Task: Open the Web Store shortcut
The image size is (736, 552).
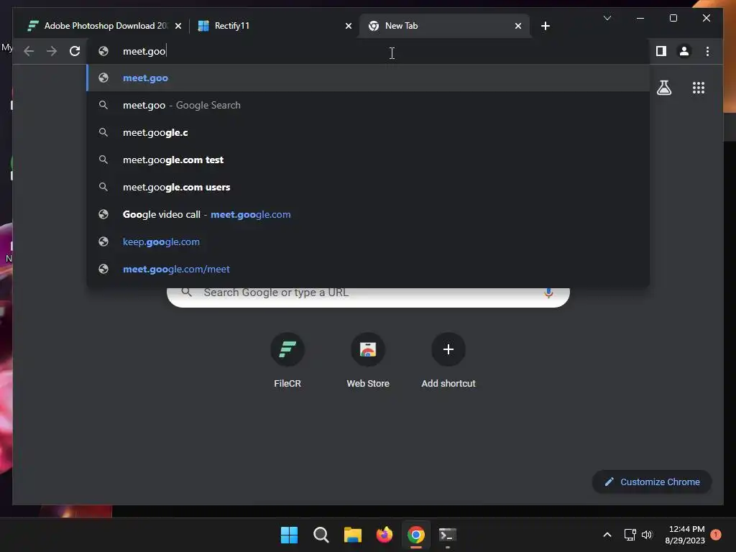Action: tap(368, 361)
